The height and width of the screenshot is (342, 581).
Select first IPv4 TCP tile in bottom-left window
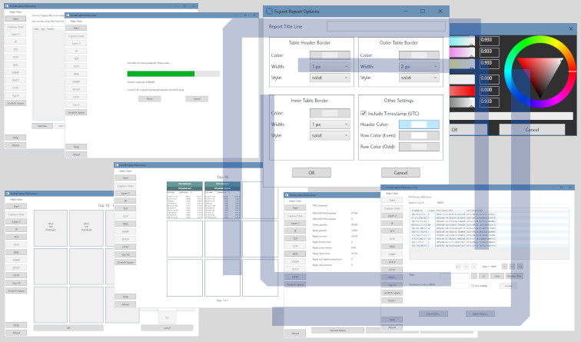[x=51, y=228]
